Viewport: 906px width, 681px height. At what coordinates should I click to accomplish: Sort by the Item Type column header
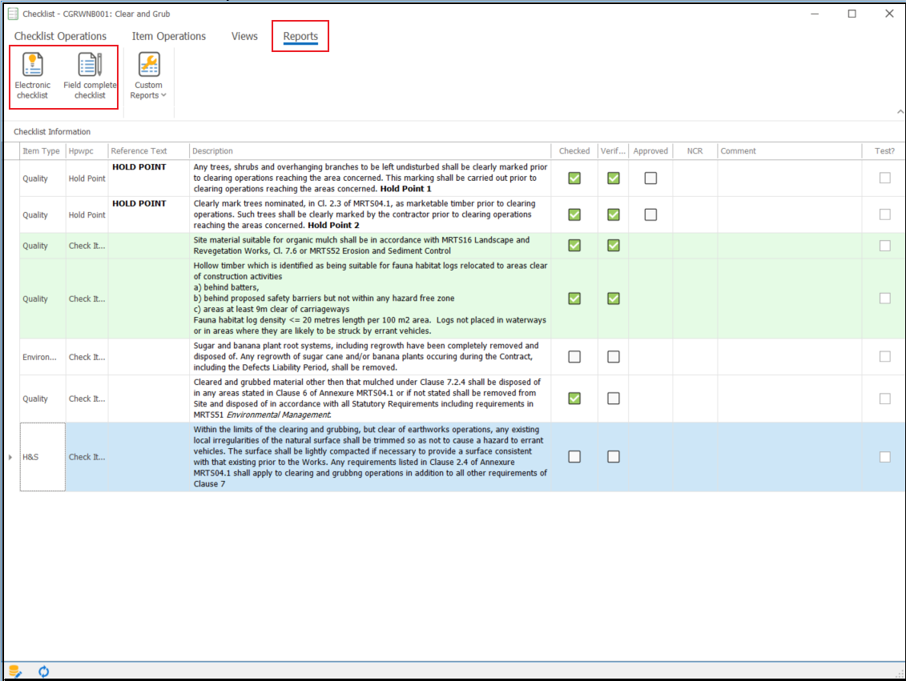(41, 150)
